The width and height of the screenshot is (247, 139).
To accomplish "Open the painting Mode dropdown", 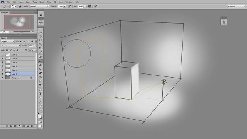I will pyautogui.click(x=39, y=7).
